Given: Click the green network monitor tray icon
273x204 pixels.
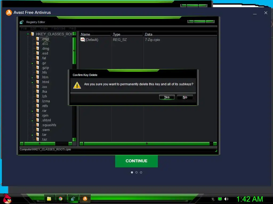Looking at the screenshot, I should (220, 199).
